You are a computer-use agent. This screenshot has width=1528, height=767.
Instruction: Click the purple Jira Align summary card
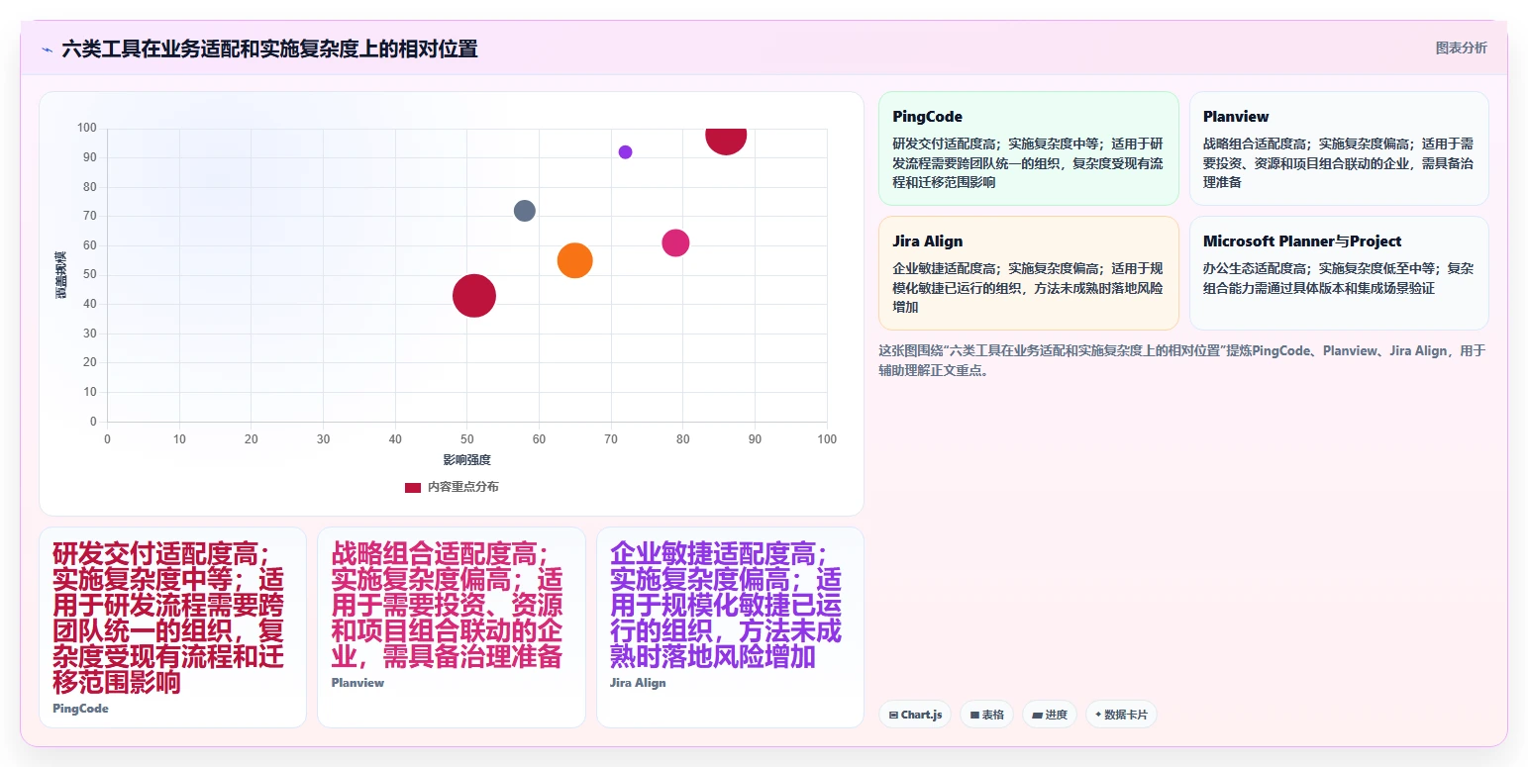point(730,627)
